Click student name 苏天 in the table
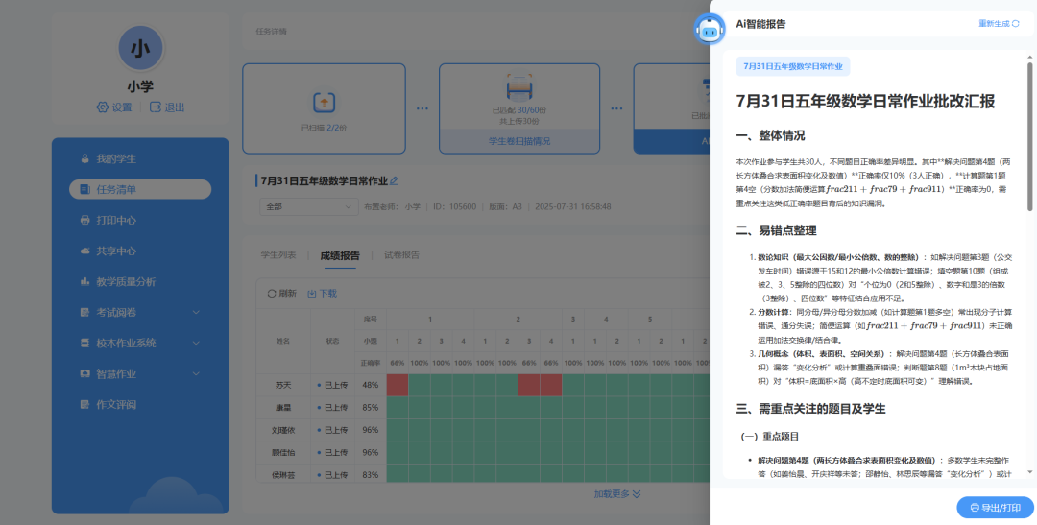Viewport: 1037px width, 525px height. (x=283, y=385)
